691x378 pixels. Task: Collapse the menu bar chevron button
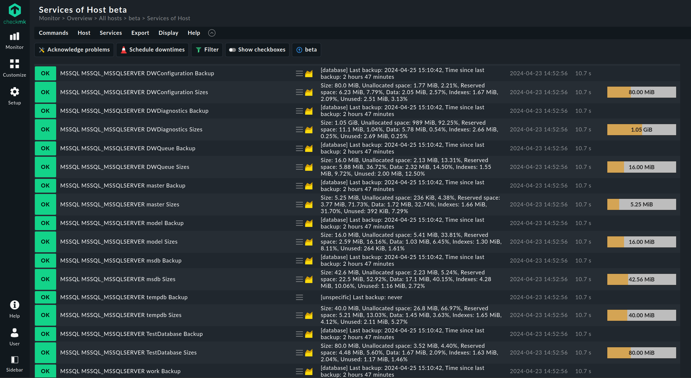click(x=212, y=33)
